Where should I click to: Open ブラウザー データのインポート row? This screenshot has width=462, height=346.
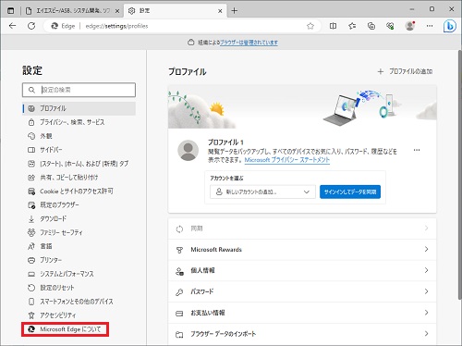[302, 334]
